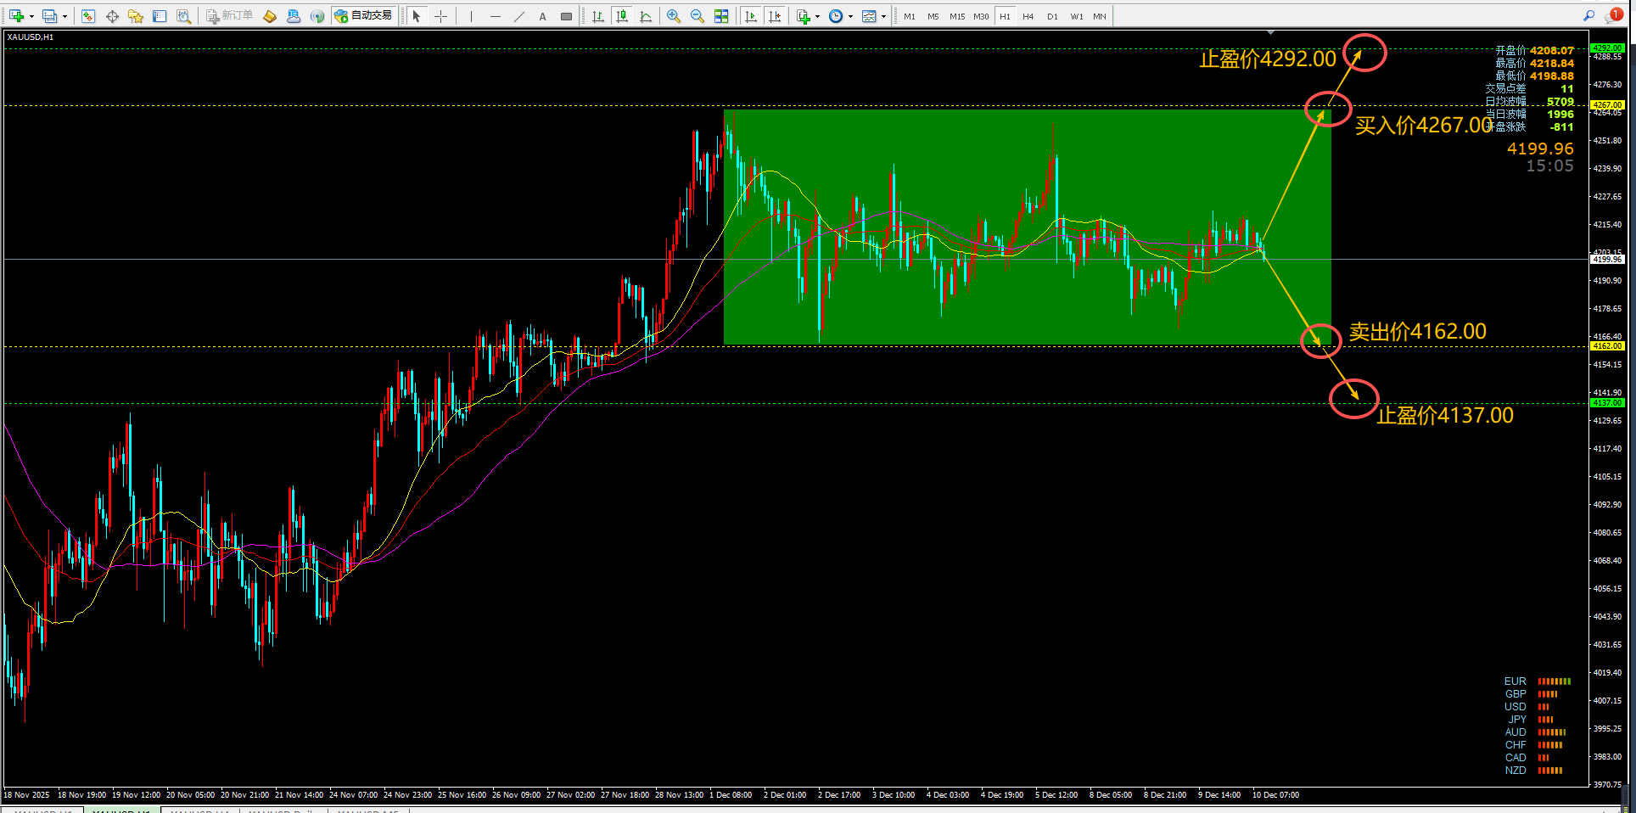Toggle auto trading (自动交易) button
Viewport: 1636px width, 813px height.
[x=364, y=16]
